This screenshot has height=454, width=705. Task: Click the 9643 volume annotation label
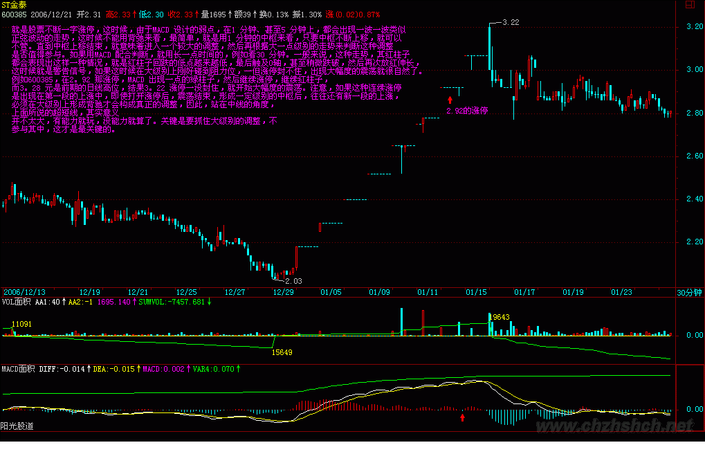click(500, 317)
